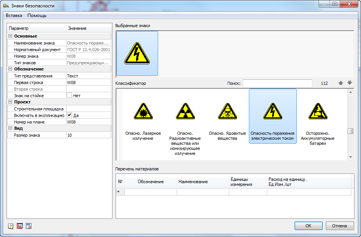Select the laser radiation warning sign
The width and height of the screenshot is (361, 237).
[143, 121]
